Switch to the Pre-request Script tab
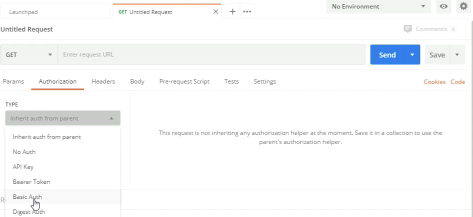Viewport: 473px width, 217px height. (x=184, y=82)
